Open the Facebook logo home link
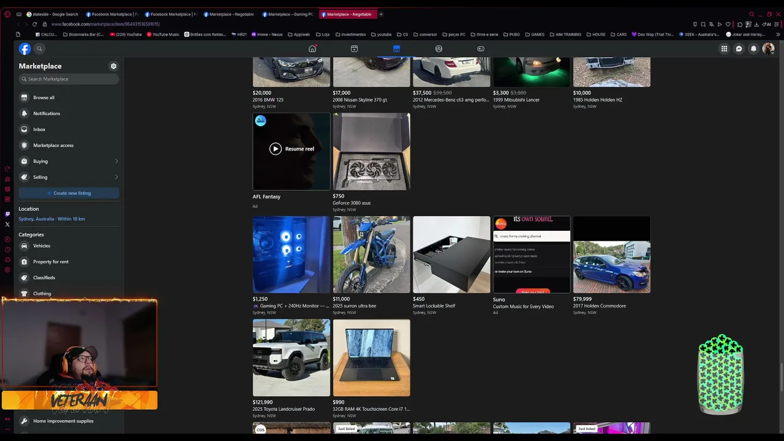The width and height of the screenshot is (784, 441). [24, 49]
